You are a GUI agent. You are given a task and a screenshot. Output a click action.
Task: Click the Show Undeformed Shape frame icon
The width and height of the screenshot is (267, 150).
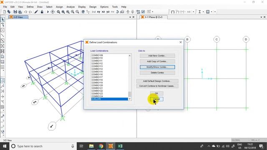pos(173,12)
